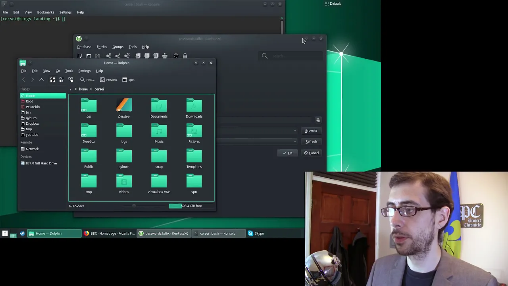Screen dimensions: 508x286
Task: Expand the path breadcrumb arrow before home
Action: tap(75, 89)
